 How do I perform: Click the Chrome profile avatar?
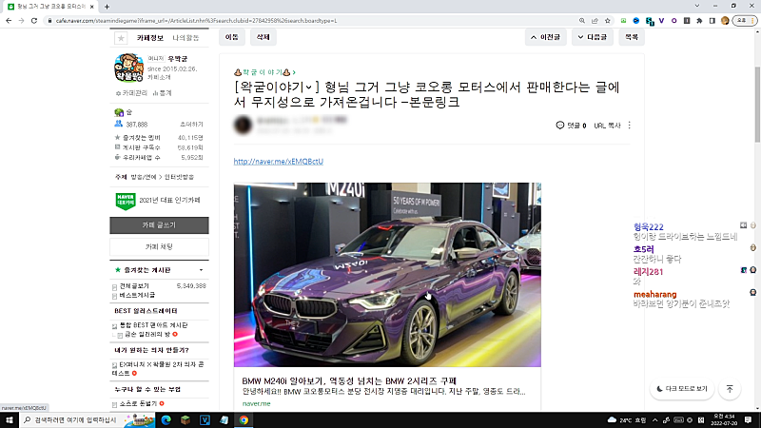[725, 21]
